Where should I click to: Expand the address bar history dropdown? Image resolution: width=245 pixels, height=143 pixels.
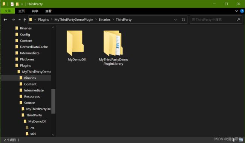tap(175, 20)
